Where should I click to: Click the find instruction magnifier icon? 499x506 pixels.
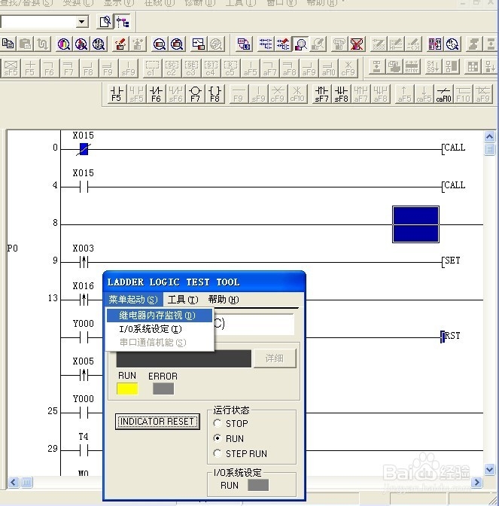click(x=81, y=44)
